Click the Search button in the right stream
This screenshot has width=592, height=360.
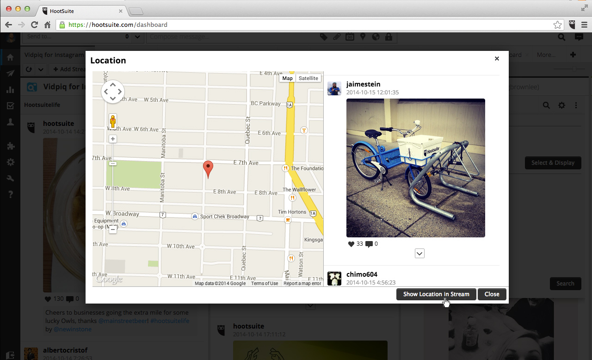click(565, 284)
